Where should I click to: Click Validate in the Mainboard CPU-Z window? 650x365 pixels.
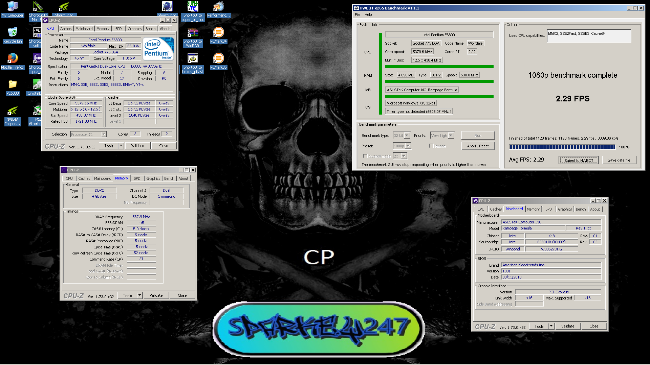[x=568, y=326]
